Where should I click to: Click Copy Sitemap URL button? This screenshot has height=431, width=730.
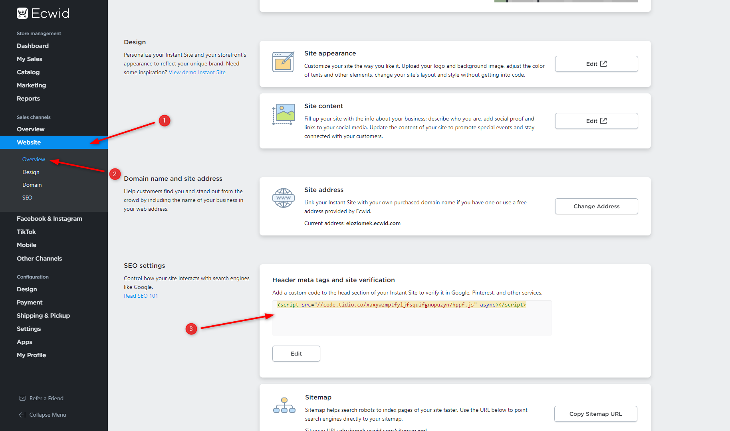[x=595, y=414]
